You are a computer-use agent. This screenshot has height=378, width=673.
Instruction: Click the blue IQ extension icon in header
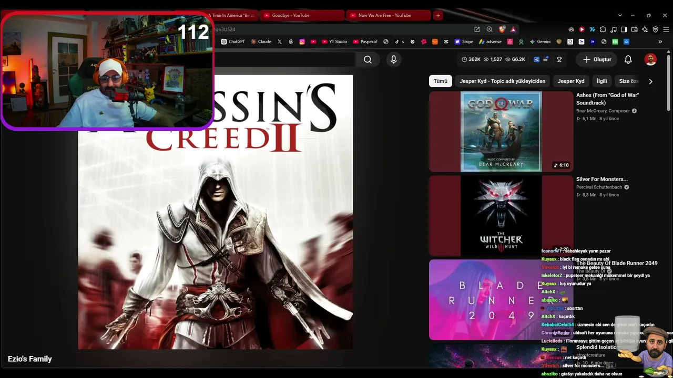point(537,60)
